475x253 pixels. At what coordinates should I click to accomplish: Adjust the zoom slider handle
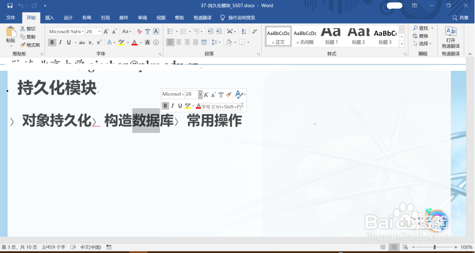(435, 247)
